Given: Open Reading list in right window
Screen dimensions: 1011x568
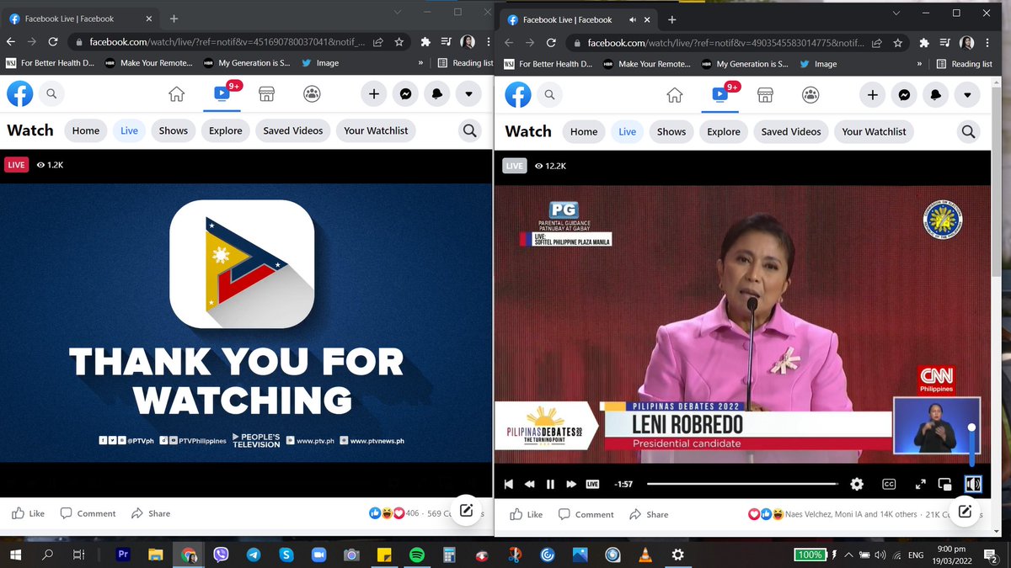Looking at the screenshot, I should pyautogui.click(x=964, y=64).
